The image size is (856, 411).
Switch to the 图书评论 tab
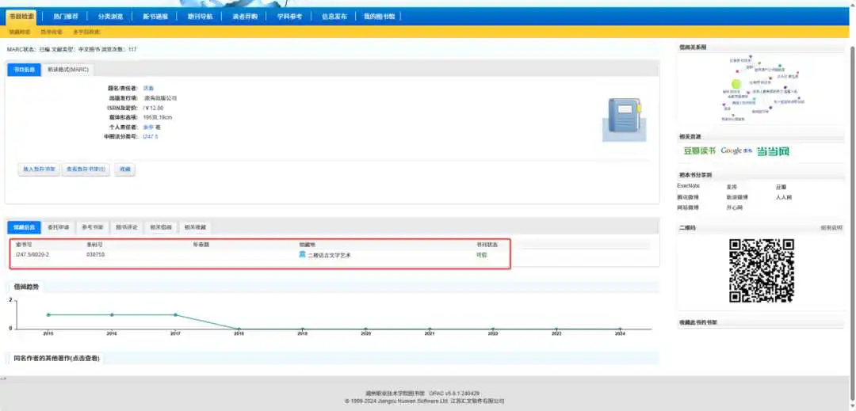(x=126, y=227)
